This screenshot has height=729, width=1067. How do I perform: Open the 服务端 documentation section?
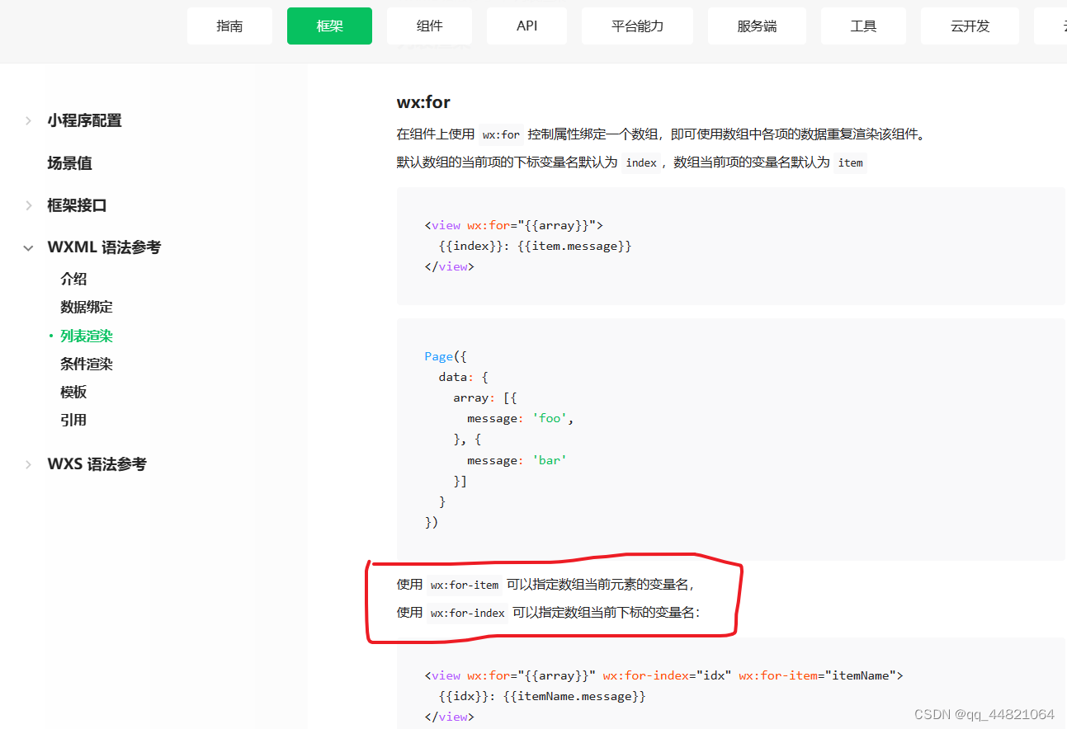click(757, 26)
